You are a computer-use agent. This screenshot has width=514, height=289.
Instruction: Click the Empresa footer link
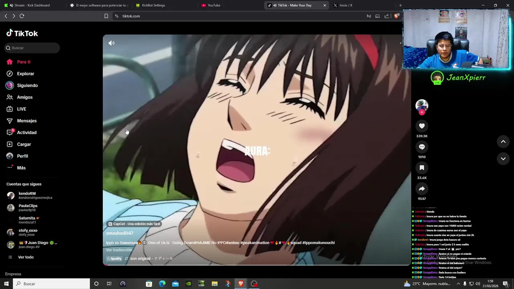[x=13, y=274]
